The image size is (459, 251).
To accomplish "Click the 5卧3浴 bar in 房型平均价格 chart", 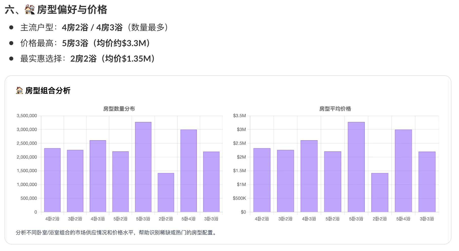I will 356,167.
